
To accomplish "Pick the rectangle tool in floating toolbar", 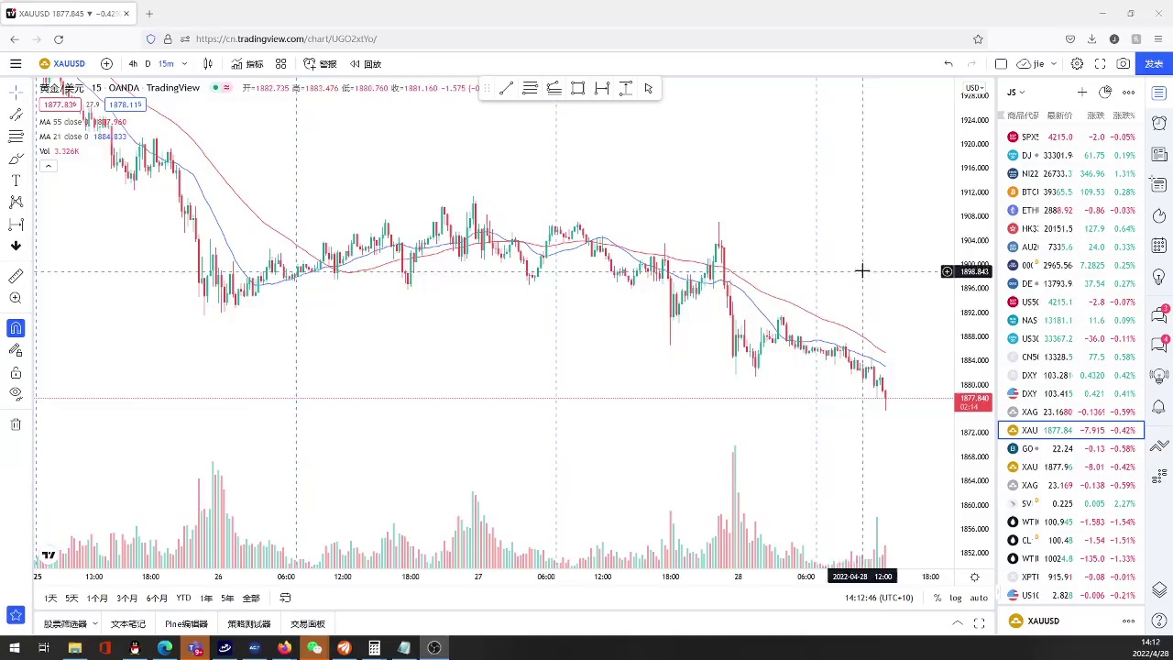I will coord(577,88).
